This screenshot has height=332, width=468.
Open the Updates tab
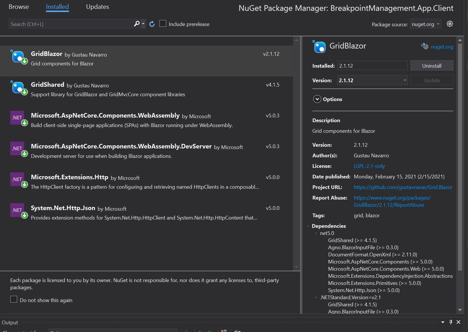[97, 7]
